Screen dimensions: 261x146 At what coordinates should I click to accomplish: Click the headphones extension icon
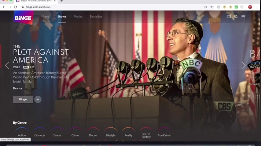tap(242, 7)
